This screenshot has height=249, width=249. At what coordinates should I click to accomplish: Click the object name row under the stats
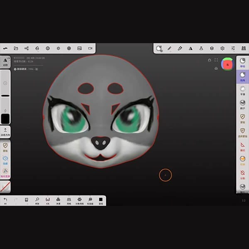tap(26, 69)
